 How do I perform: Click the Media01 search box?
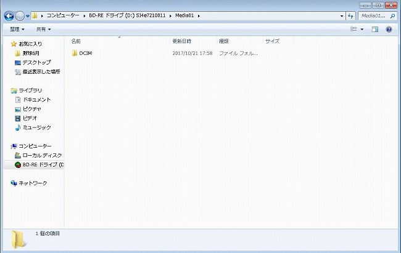(x=373, y=15)
